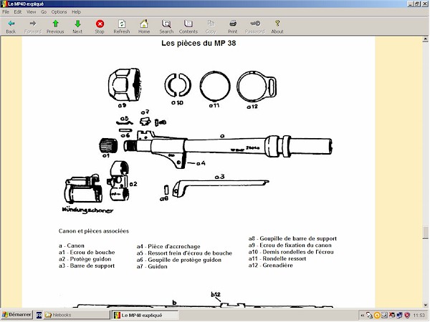Screen dimensions: 430x322
Task: Show the Contents icon
Action: pos(188,24)
